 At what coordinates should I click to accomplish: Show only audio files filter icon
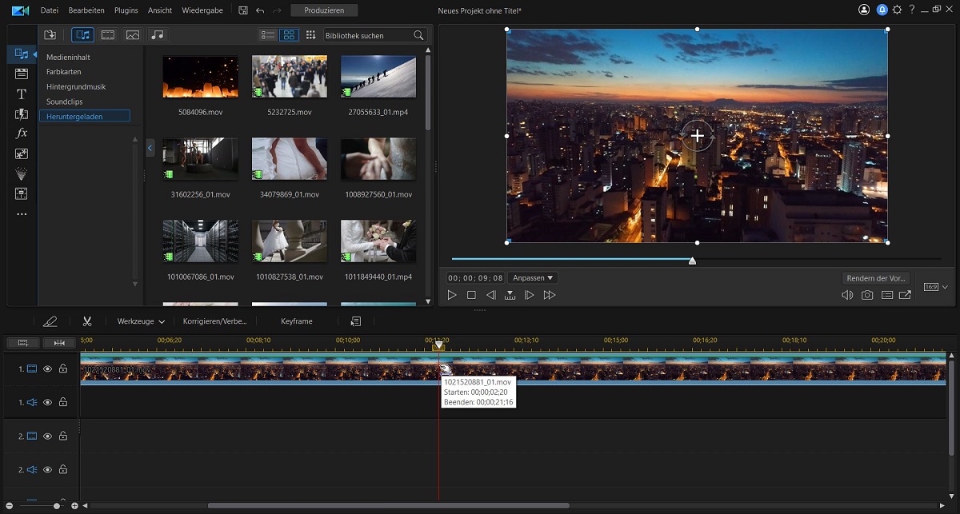click(158, 35)
